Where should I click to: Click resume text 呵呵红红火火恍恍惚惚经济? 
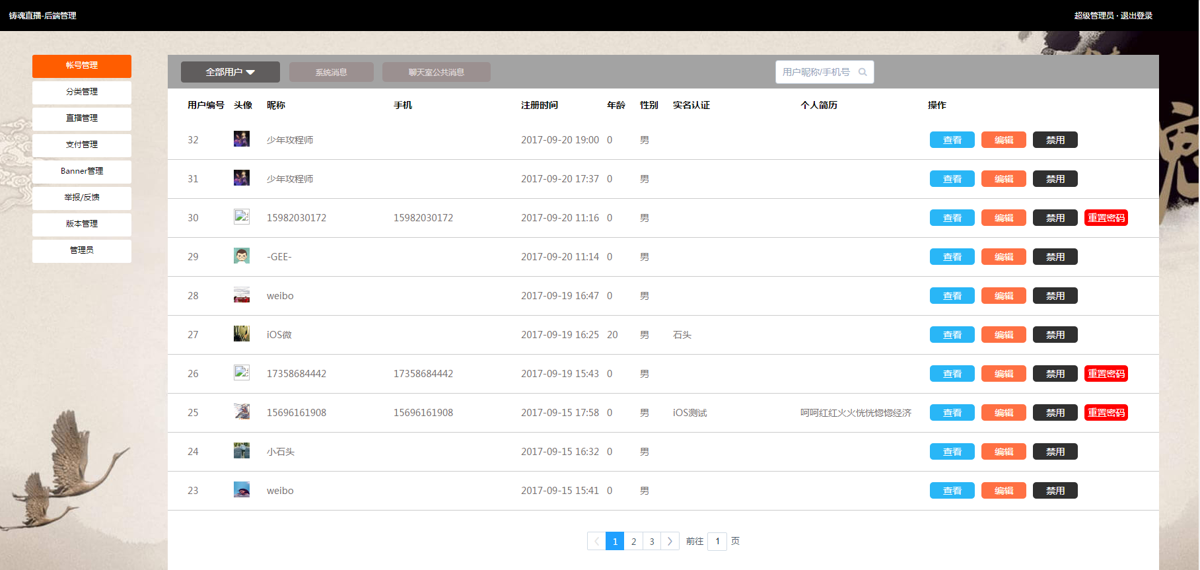pos(856,413)
